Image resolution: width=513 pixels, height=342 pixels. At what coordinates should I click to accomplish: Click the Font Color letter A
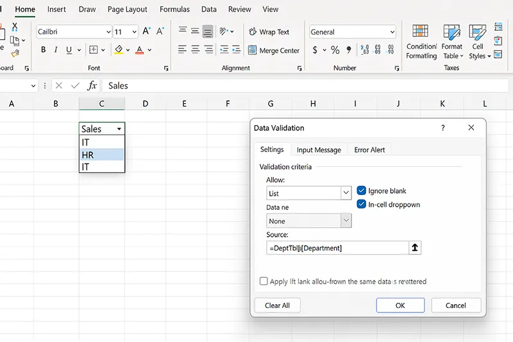coord(140,50)
